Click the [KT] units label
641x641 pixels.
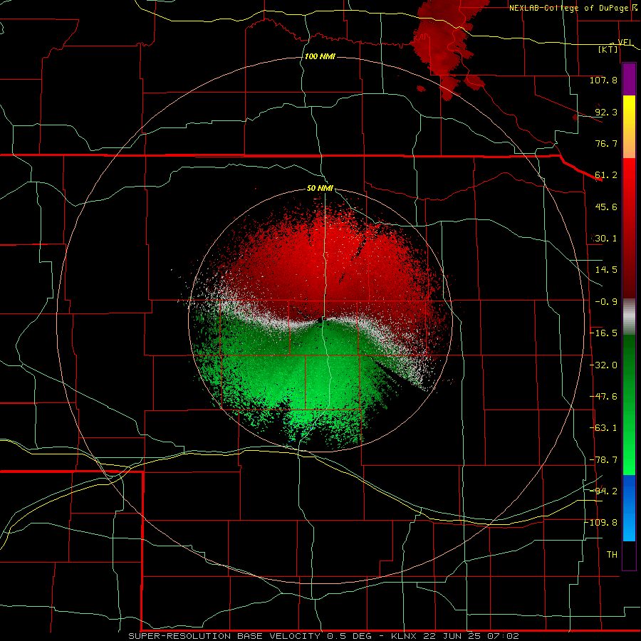[608, 49]
